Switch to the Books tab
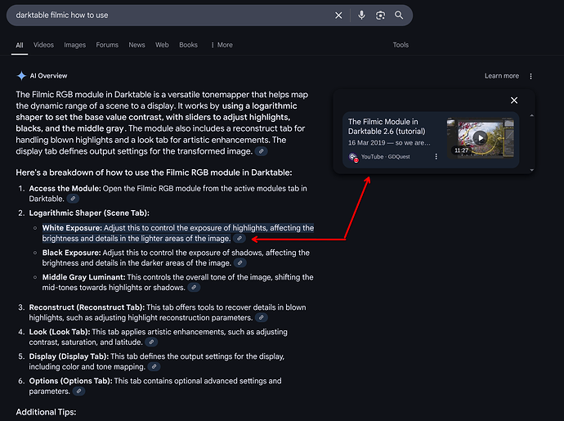564x421 pixels. [x=189, y=45]
